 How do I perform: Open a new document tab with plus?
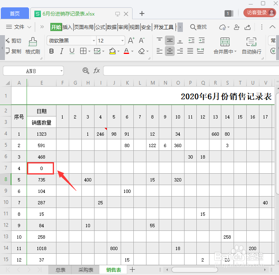(x=142, y=13)
